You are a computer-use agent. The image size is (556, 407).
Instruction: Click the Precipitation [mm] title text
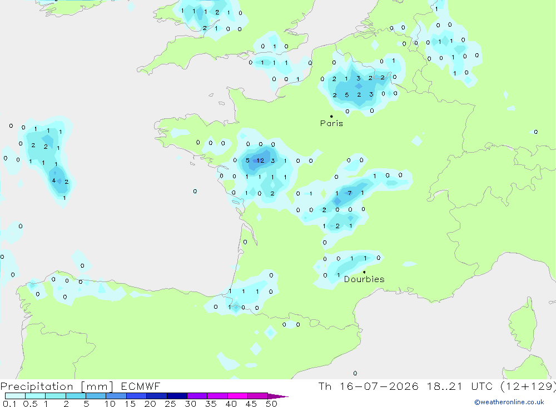point(57,386)
